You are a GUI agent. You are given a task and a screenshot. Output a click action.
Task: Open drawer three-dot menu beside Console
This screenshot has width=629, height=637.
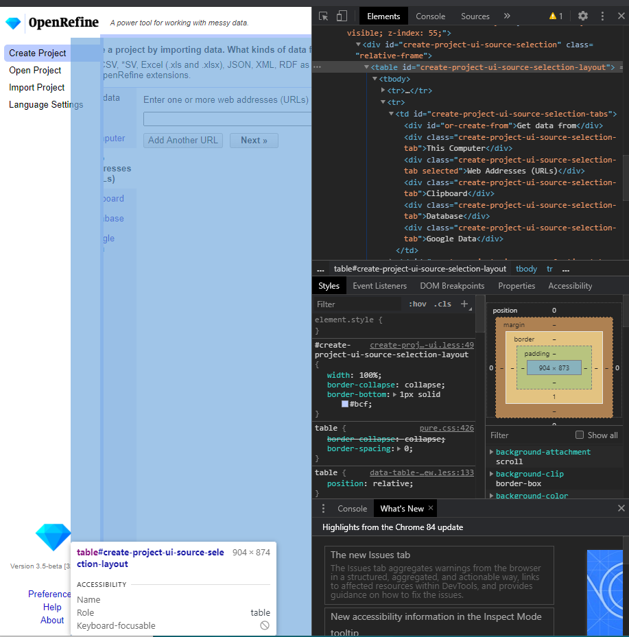[x=323, y=508]
